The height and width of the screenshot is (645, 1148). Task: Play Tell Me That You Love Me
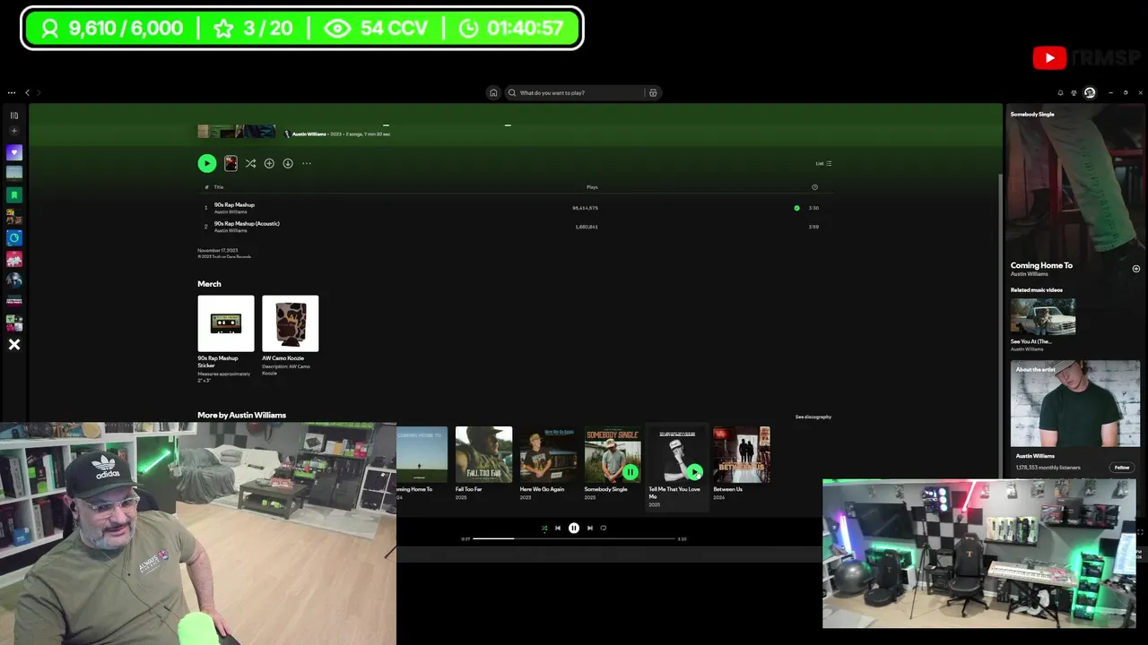click(x=695, y=472)
